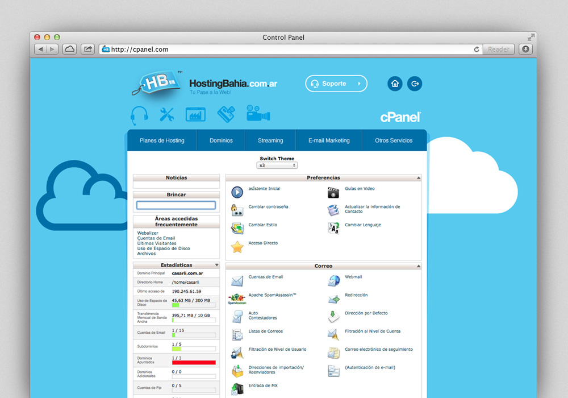This screenshot has width=568, height=398.
Task: Click the Entrada de MX icon
Action: click(237, 389)
